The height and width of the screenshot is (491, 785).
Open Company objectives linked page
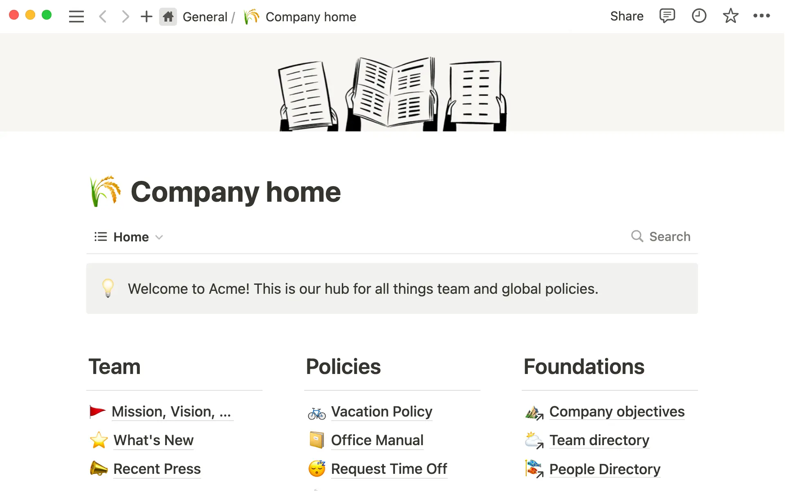(617, 412)
